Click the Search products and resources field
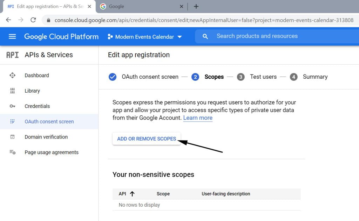 click(273, 36)
